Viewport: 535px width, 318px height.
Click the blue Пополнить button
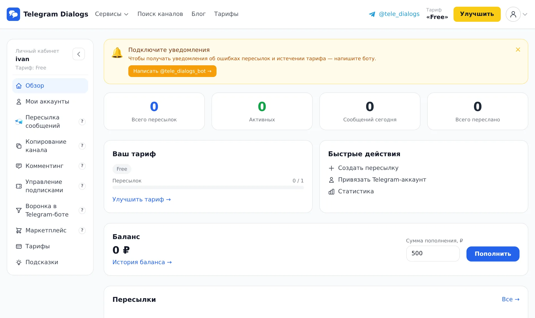click(x=493, y=254)
